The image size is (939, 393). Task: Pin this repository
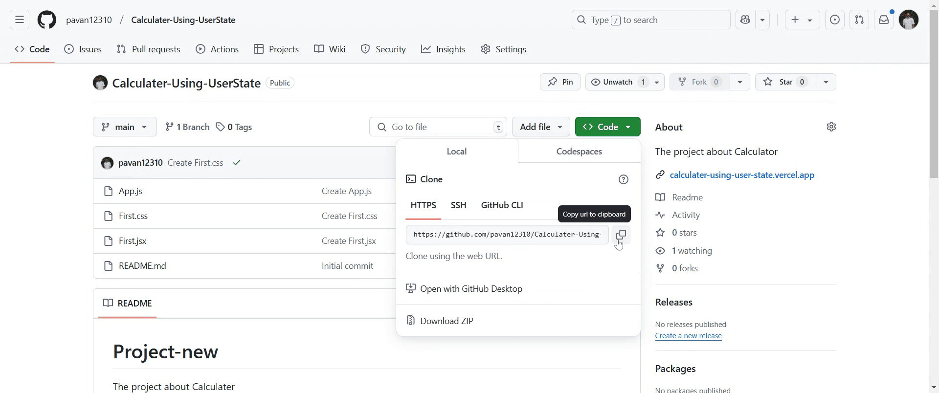(x=560, y=82)
